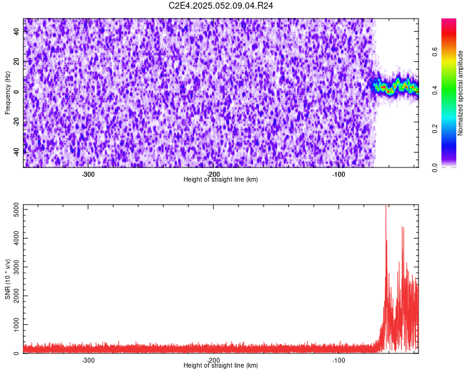Screen dimensions: 465x372
Task: Click the 40 tick label on frequency axis
Action: pyautogui.click(x=17, y=31)
